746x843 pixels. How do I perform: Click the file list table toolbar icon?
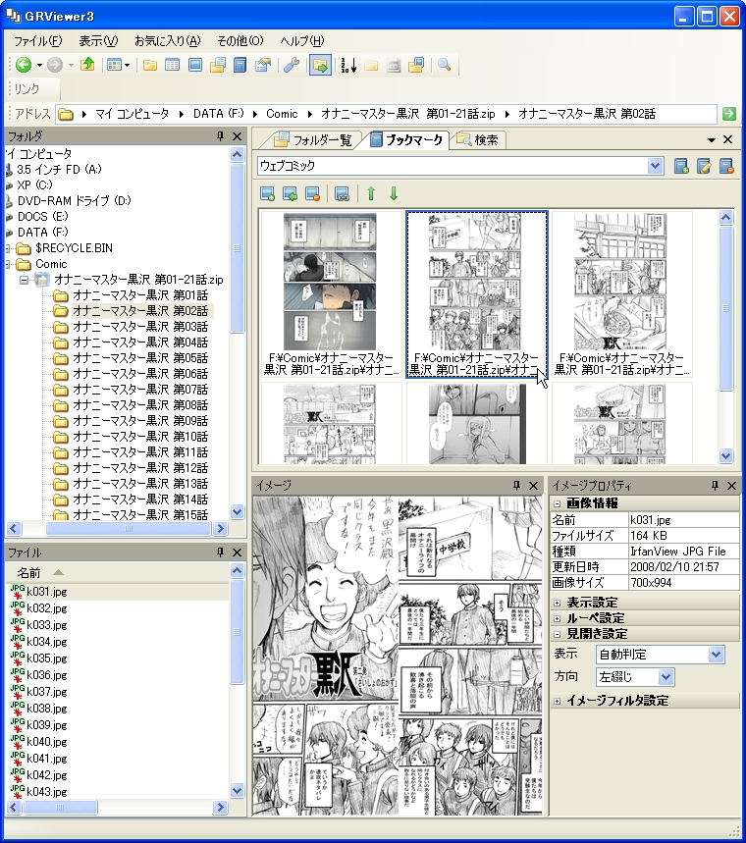click(x=172, y=65)
